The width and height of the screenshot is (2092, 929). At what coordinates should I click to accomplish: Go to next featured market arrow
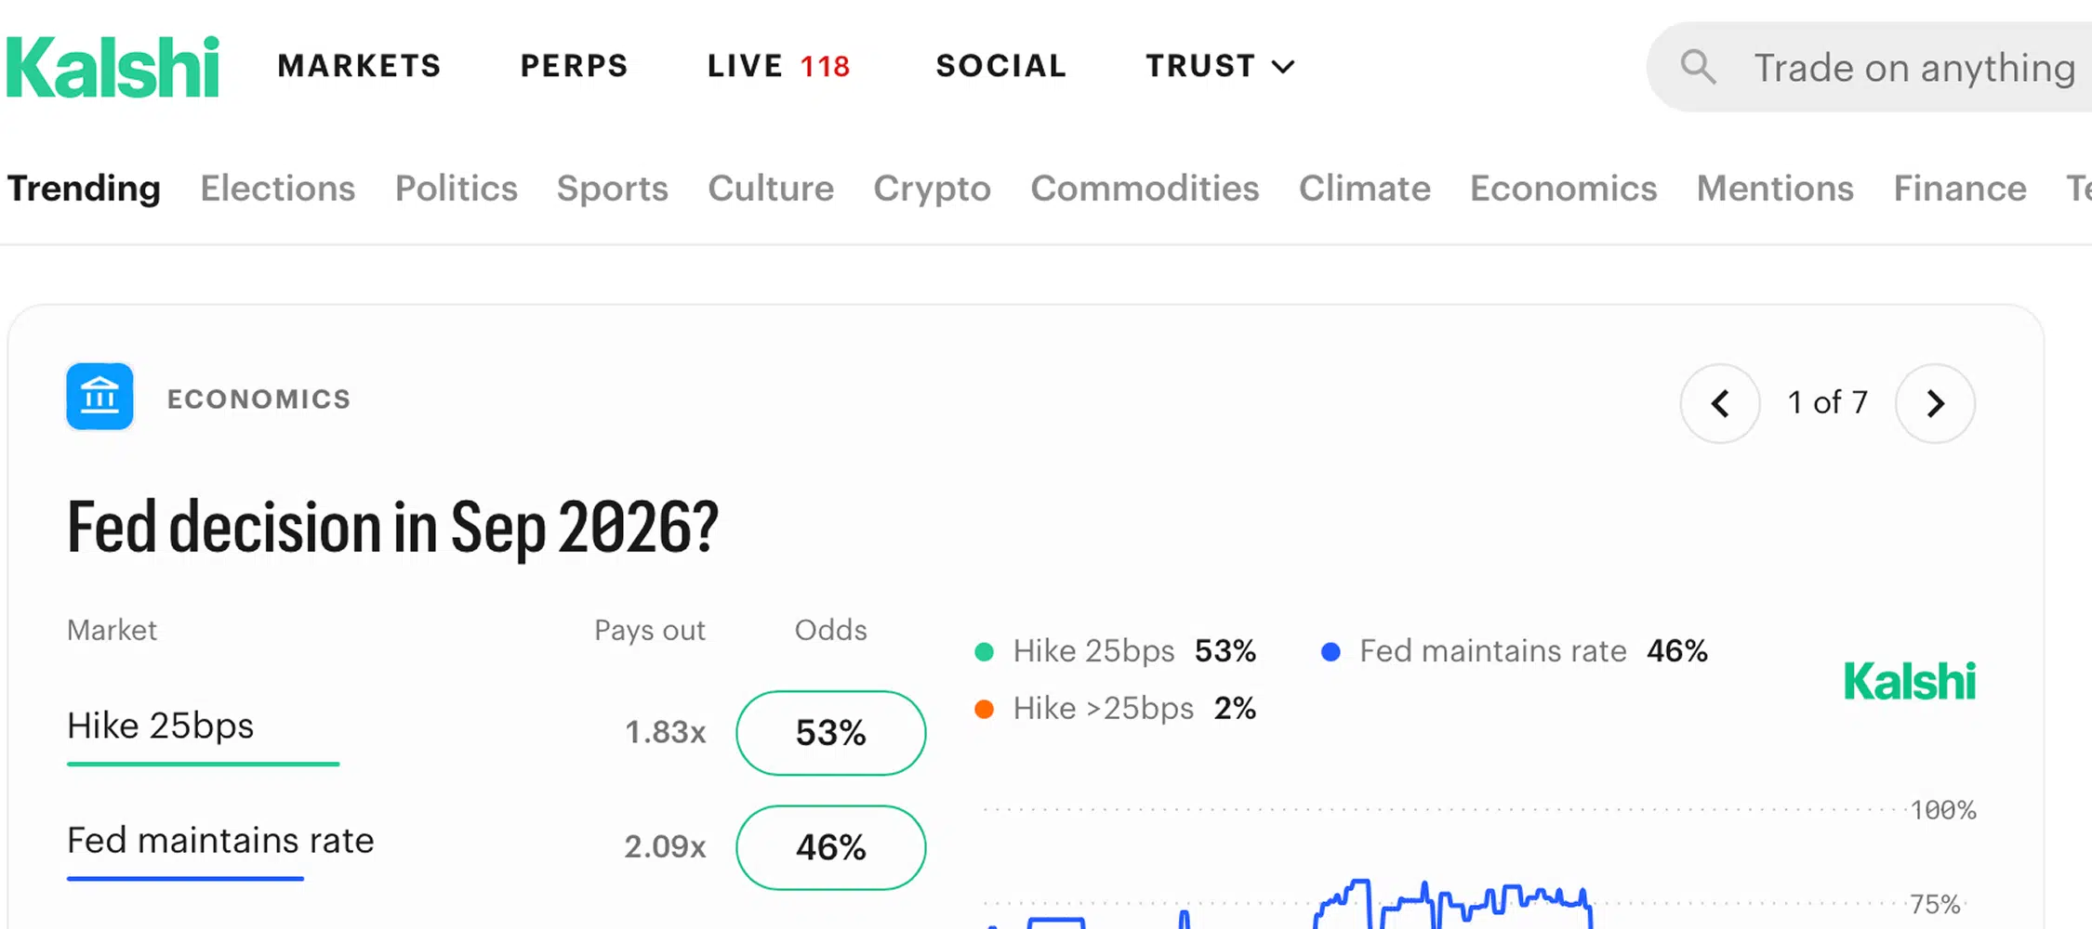coord(1936,403)
